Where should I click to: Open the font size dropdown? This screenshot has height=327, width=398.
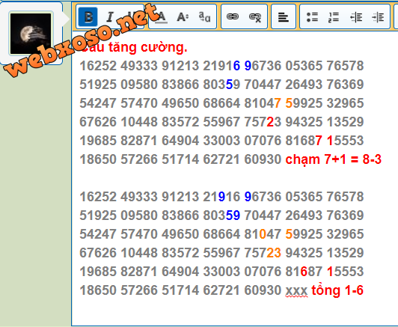coord(183,17)
